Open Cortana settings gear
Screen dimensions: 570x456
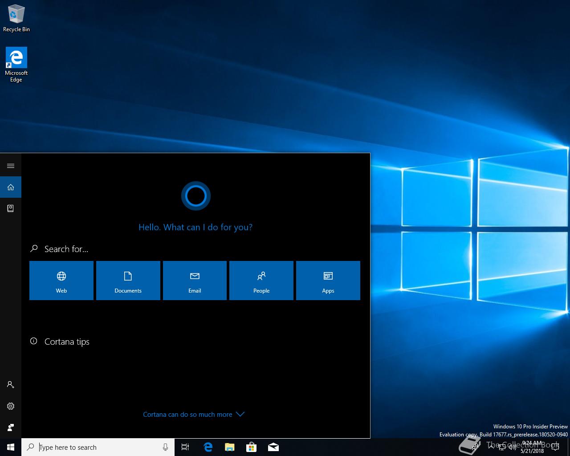pyautogui.click(x=11, y=406)
